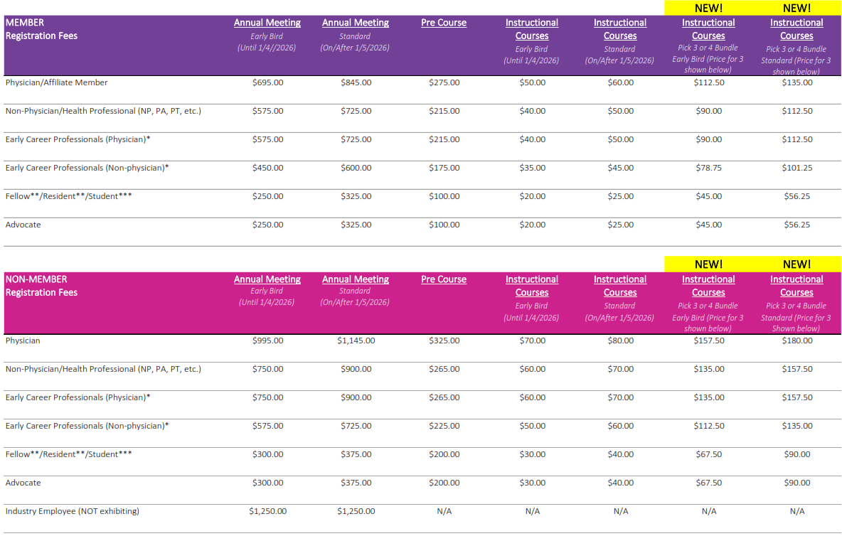Click the N/A cell in the Industry Employee row
Viewport: 842px width, 536px height.
click(x=443, y=511)
